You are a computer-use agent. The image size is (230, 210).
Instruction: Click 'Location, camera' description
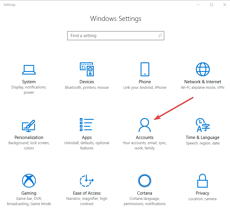pyautogui.click(x=203, y=199)
